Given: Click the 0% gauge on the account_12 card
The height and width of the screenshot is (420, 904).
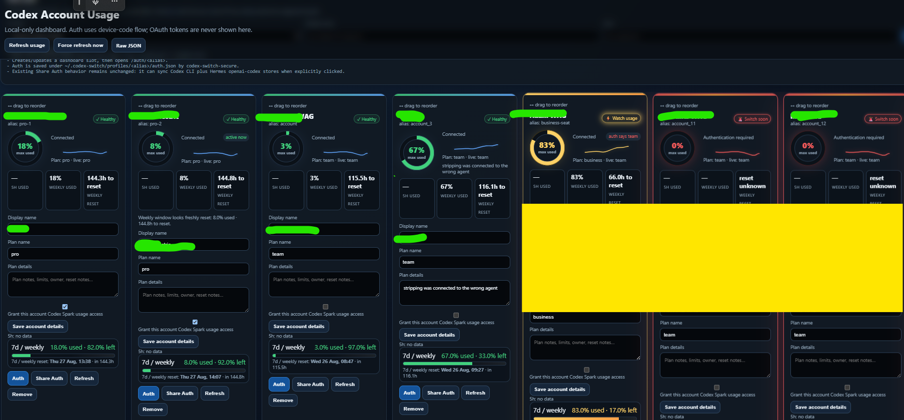Looking at the screenshot, I should (x=808, y=148).
